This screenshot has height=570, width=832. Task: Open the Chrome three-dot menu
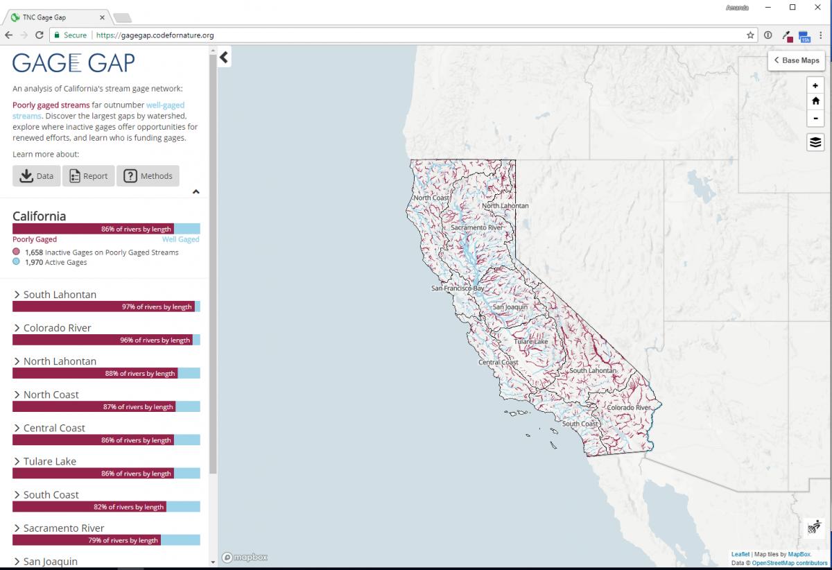pyautogui.click(x=822, y=35)
